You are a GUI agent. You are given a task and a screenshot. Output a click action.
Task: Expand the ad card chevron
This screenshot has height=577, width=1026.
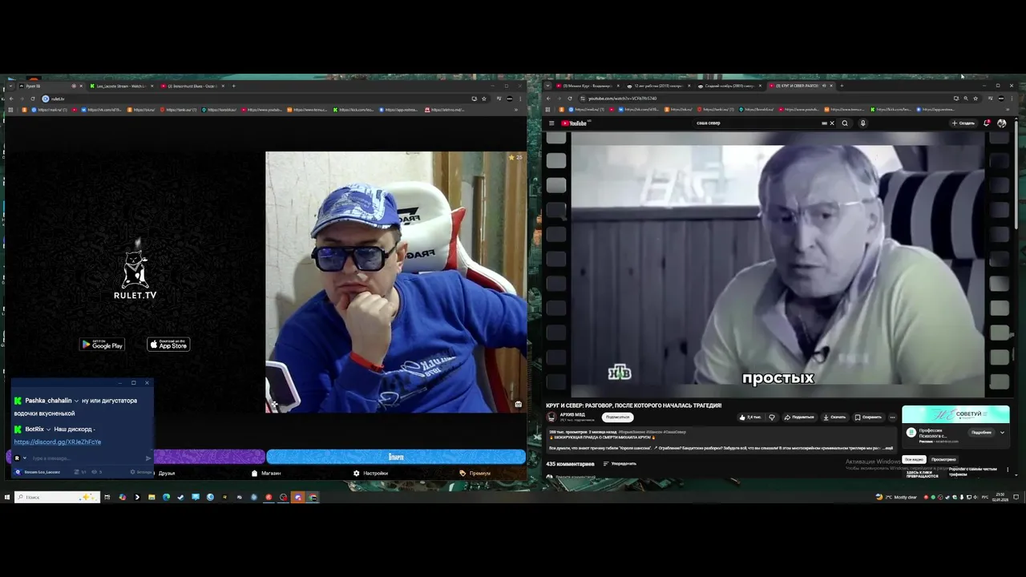click(x=1002, y=433)
